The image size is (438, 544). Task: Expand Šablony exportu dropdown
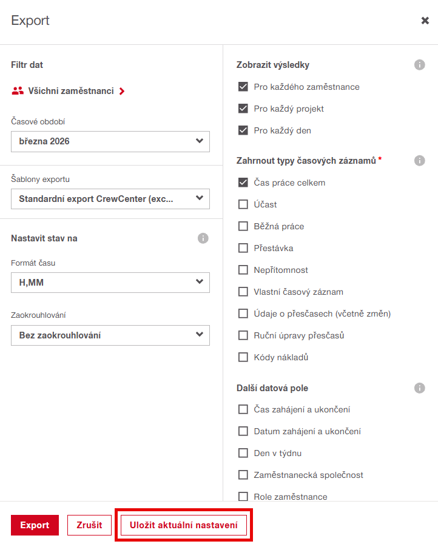(x=110, y=198)
